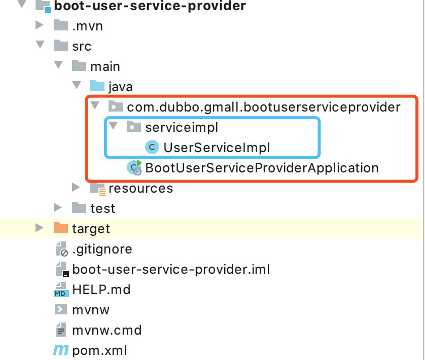Viewport: 425px width, 360px height.
Task: Click the main folder icon
Action: point(79,65)
